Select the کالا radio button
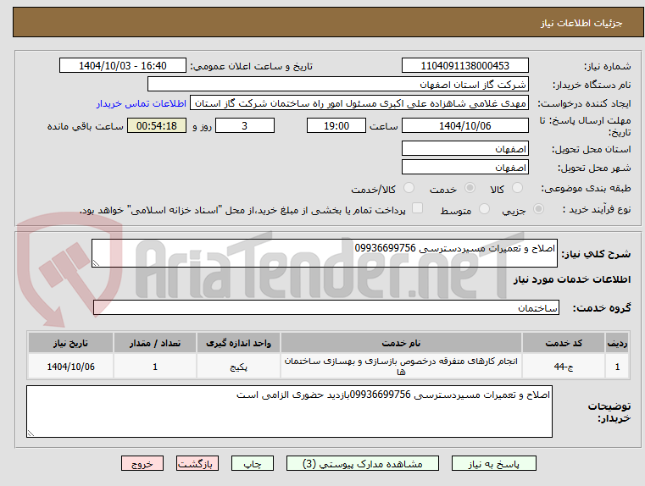645x486 pixels. click(517, 188)
